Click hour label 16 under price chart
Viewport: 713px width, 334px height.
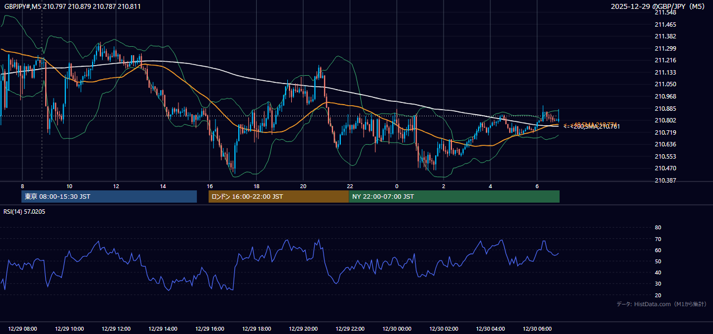(x=210, y=186)
